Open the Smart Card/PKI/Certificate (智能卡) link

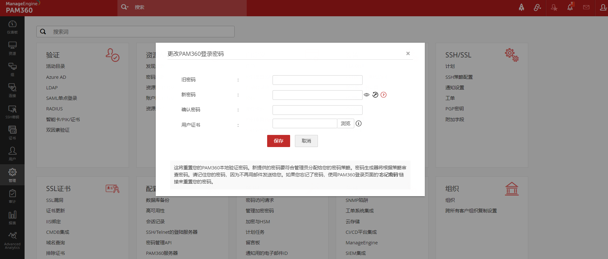[x=63, y=120]
